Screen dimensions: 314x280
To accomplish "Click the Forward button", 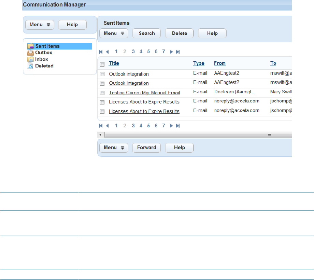I will (146, 148).
